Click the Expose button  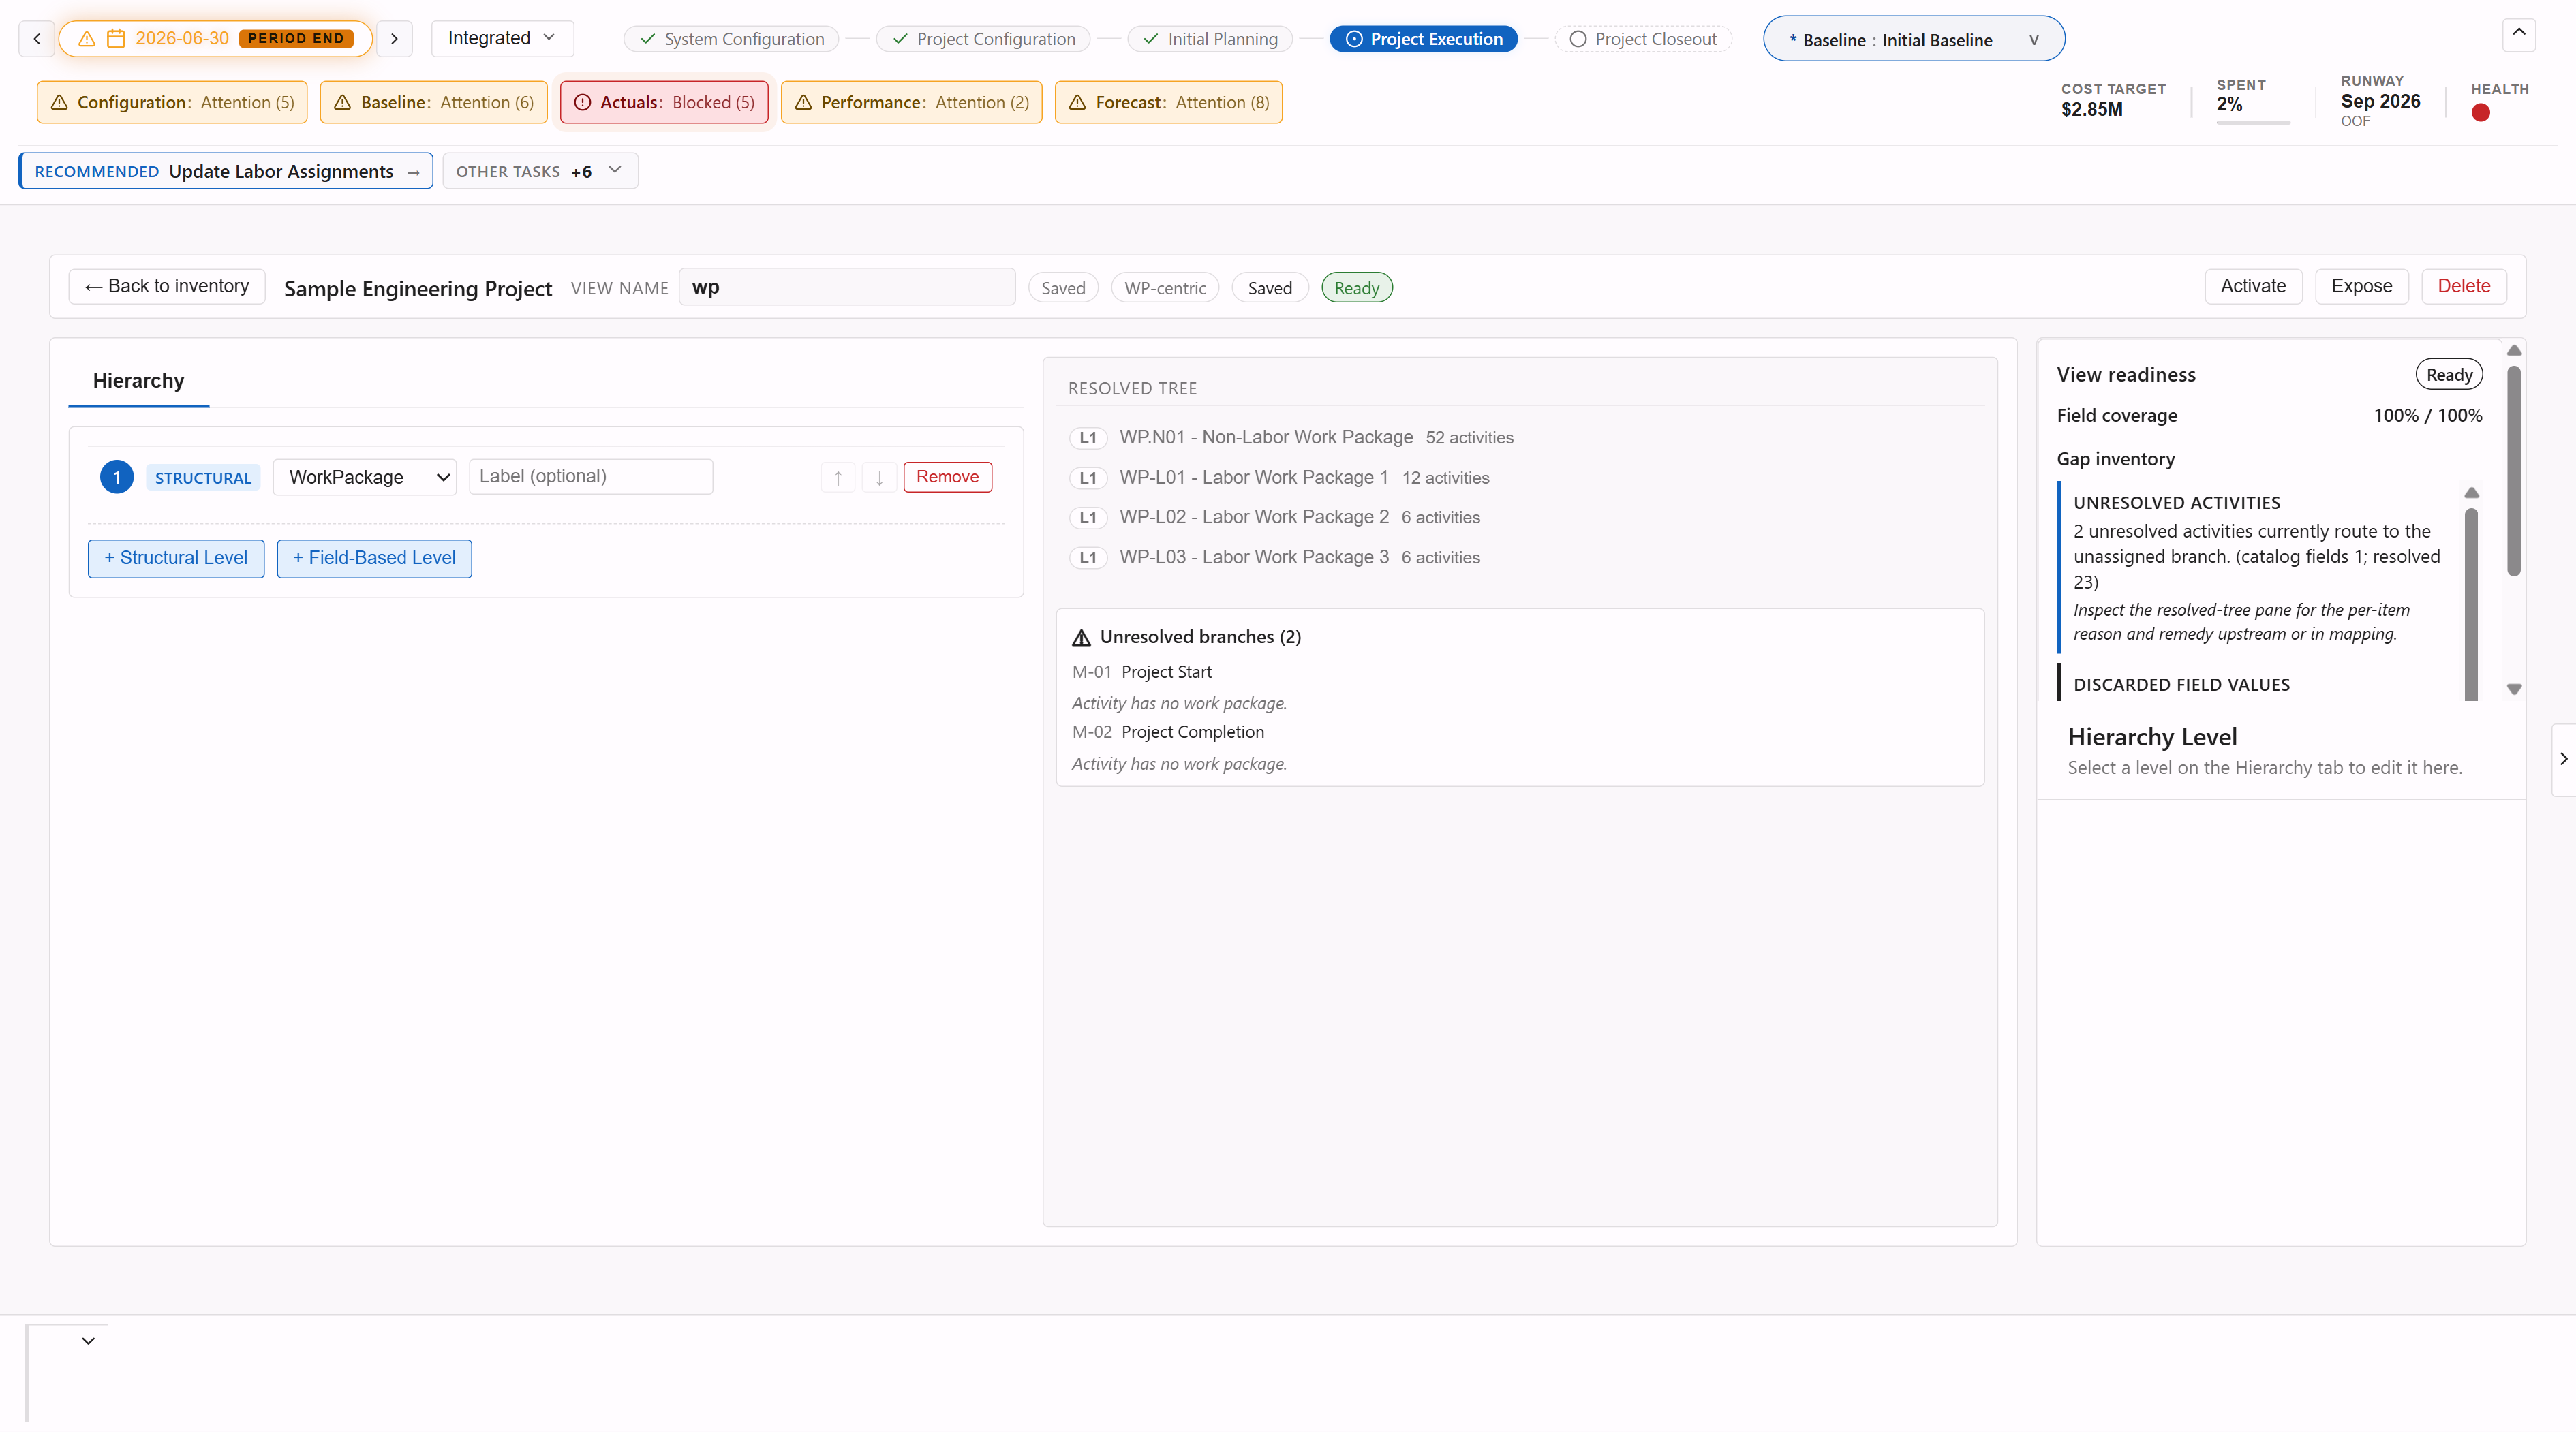click(x=2362, y=286)
